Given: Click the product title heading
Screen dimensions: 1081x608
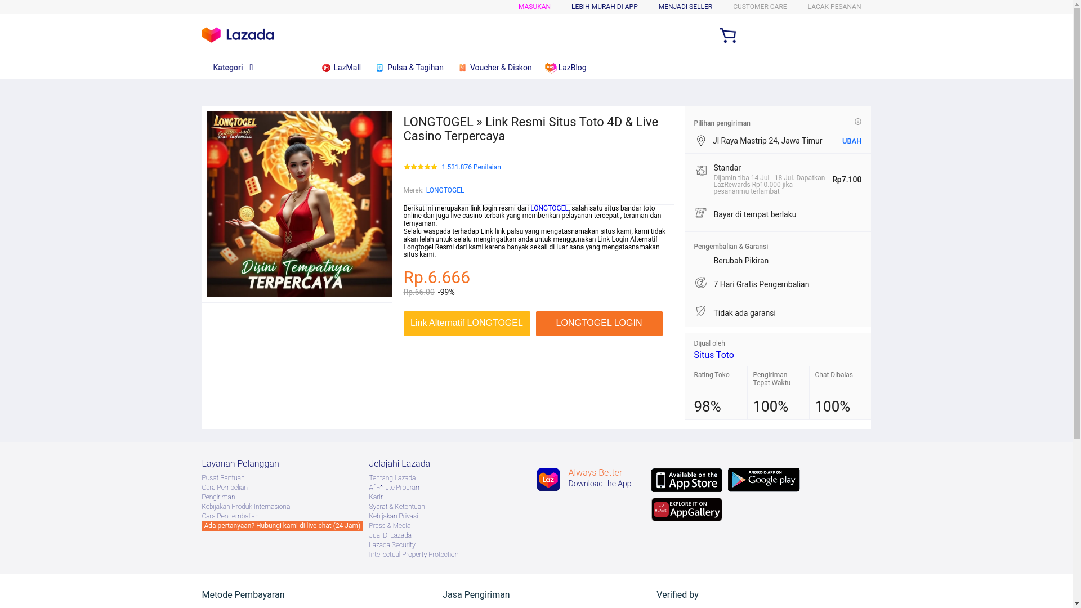Looking at the screenshot, I should click(530, 129).
